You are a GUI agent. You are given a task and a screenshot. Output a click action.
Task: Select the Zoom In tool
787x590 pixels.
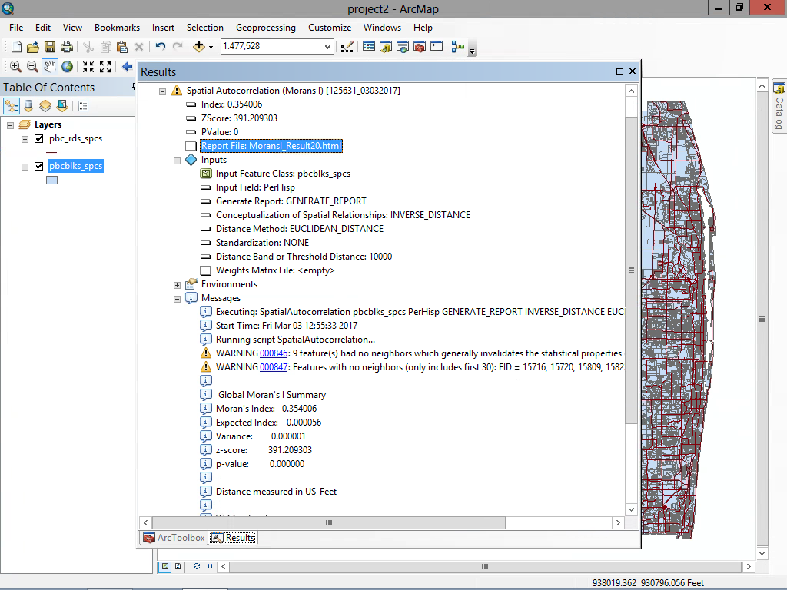15,67
